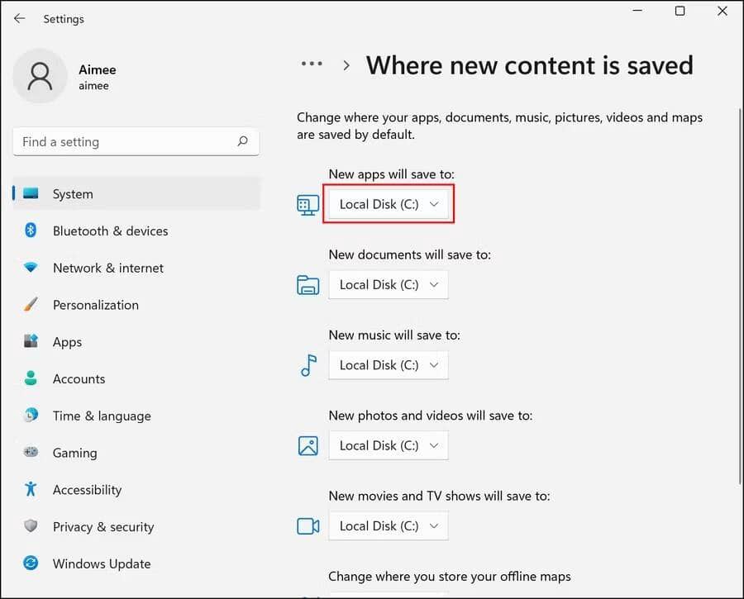Select the Privacy & security shield icon
Viewport: 744px width, 599px height.
coord(31,526)
